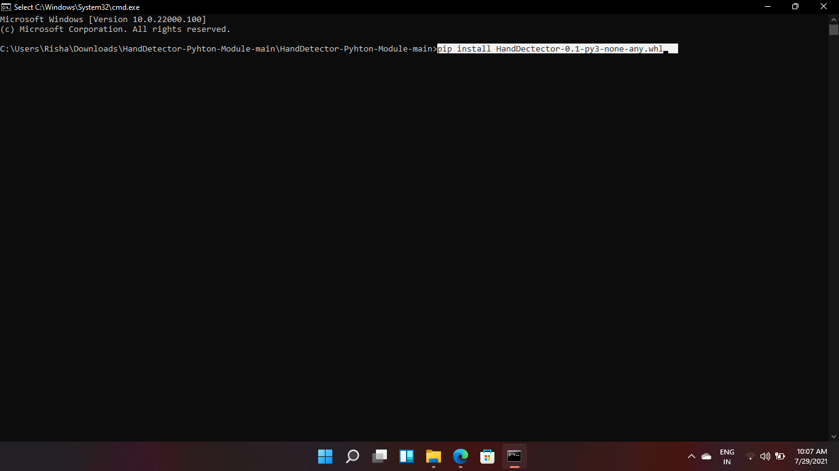
Task: Click the cmd.exe icon in the title bar
Action: 6,7
